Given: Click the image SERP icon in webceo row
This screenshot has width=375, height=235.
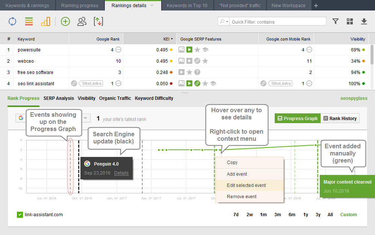Looking at the screenshot, I should point(181,61).
